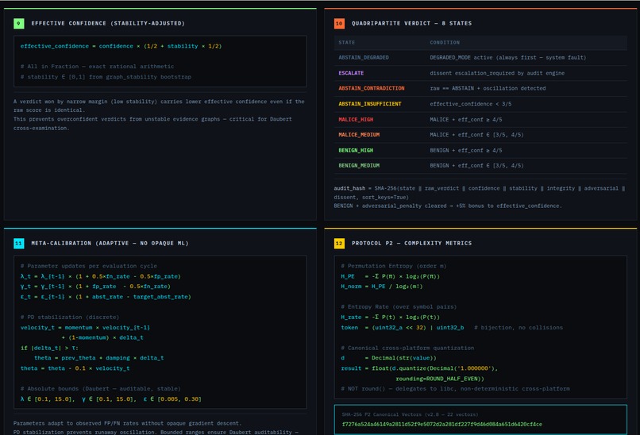Click 'BENIGN + eff_conf ∈ [3/5, 4/5)' condition

point(476,166)
